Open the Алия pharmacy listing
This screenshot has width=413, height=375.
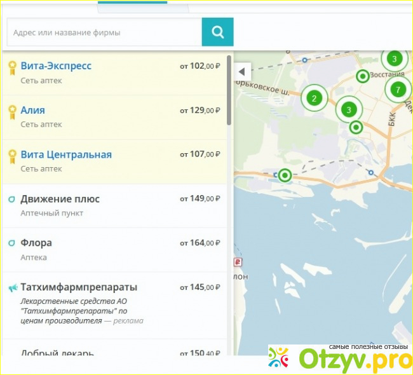click(x=32, y=110)
